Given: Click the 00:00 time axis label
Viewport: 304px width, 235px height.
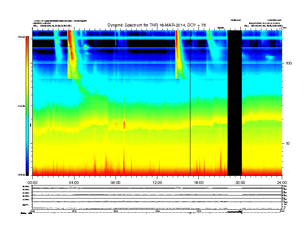Looking at the screenshot, I should (32, 183).
